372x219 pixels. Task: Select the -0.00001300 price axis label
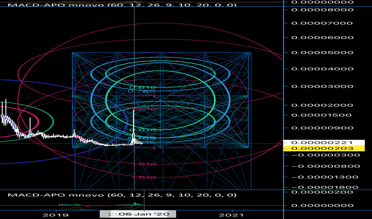tap(325, 177)
